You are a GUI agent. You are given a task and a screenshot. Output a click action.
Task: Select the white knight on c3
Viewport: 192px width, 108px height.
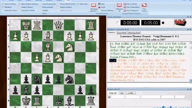click(69, 47)
